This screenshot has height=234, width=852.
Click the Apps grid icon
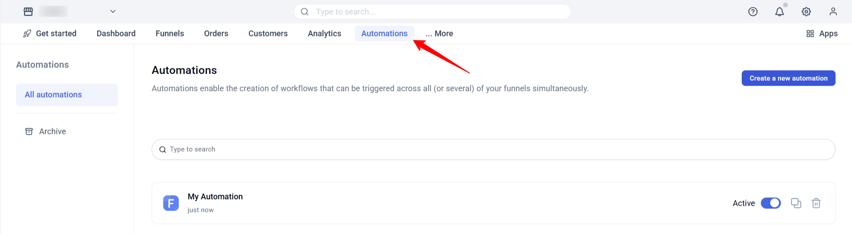coord(810,34)
